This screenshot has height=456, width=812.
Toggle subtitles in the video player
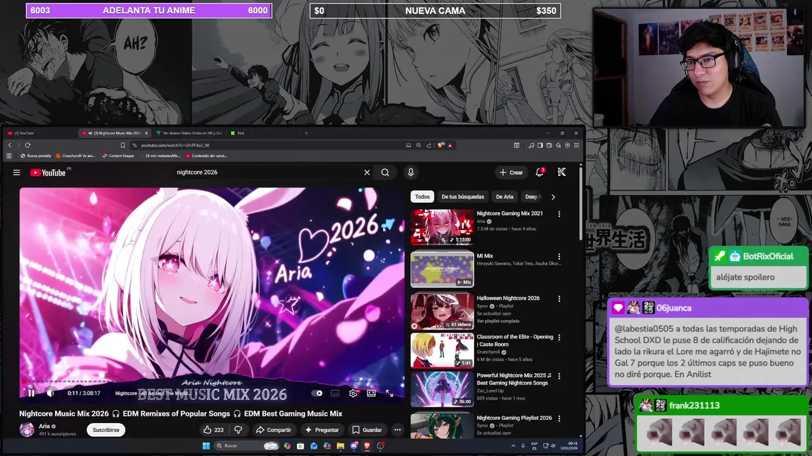(335, 393)
